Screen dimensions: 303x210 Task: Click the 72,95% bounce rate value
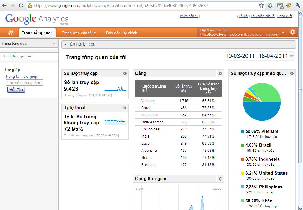coord(74,129)
